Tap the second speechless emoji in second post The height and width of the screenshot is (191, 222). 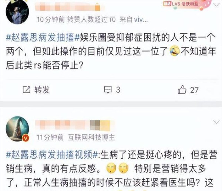click(x=124, y=168)
